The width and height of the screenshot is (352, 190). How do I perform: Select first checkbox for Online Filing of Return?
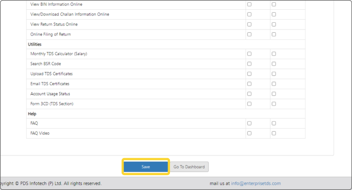coord(249,35)
